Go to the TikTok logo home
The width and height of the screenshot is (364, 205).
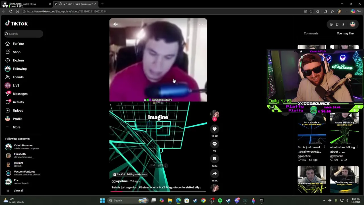(16, 23)
